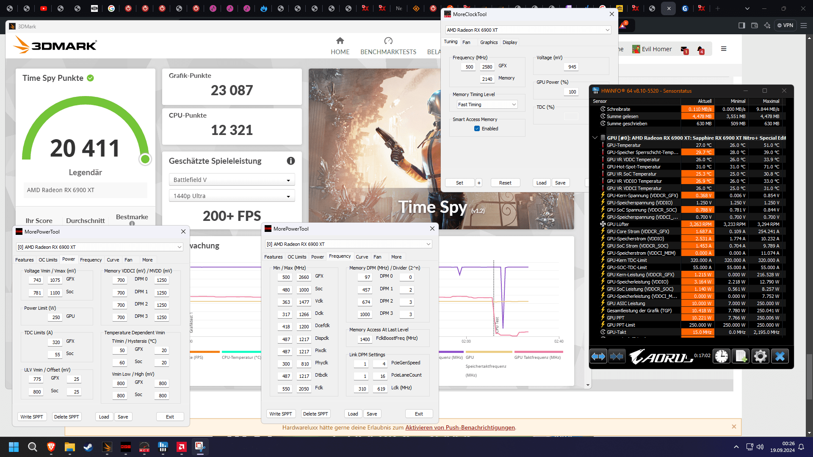Reset sensor min/max with the clock icon

722,356
